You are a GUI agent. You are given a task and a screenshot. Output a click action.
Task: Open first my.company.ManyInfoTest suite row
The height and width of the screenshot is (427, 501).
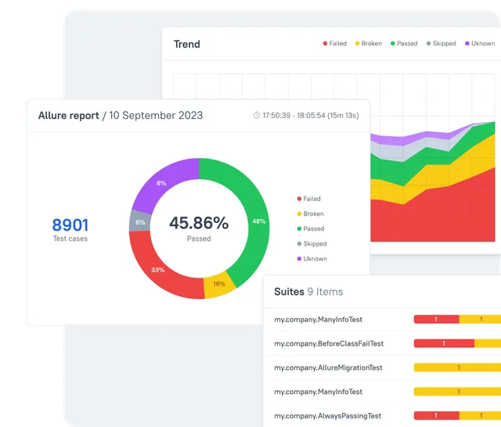pyautogui.click(x=382, y=319)
